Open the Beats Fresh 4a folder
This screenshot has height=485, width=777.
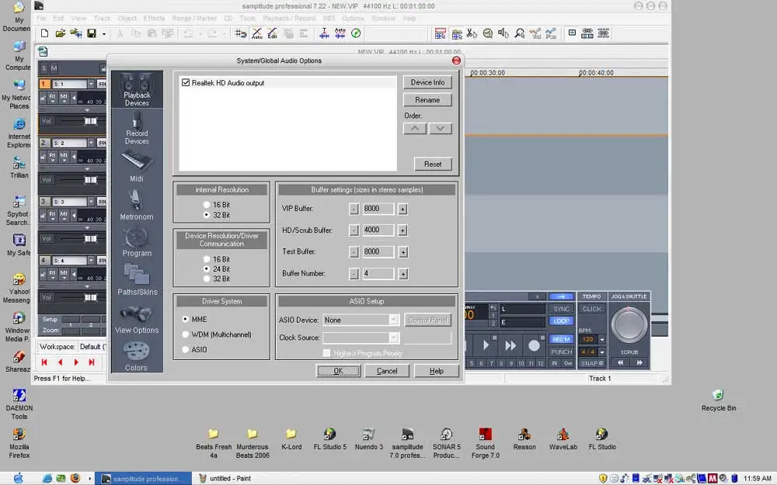(214, 443)
